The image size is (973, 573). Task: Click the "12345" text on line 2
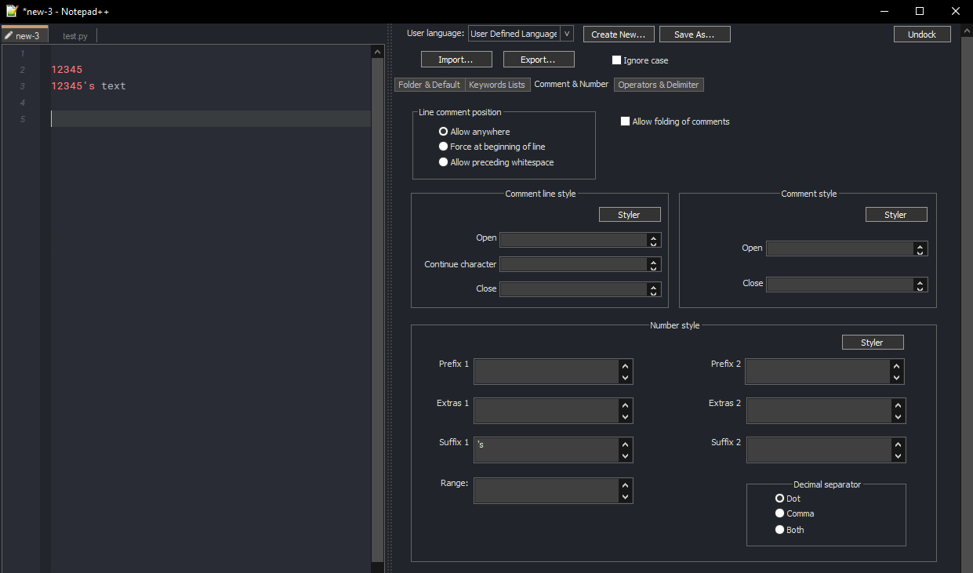67,70
